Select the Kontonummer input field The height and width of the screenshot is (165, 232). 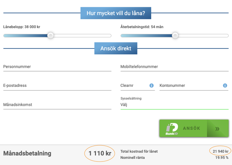point(190,86)
